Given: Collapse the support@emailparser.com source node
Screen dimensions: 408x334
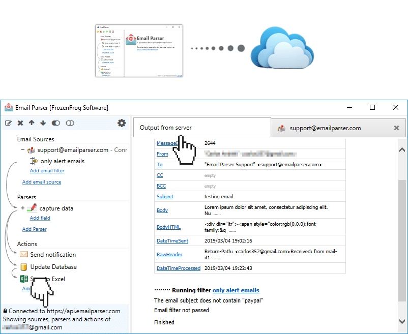Looking at the screenshot, I should [23, 149].
